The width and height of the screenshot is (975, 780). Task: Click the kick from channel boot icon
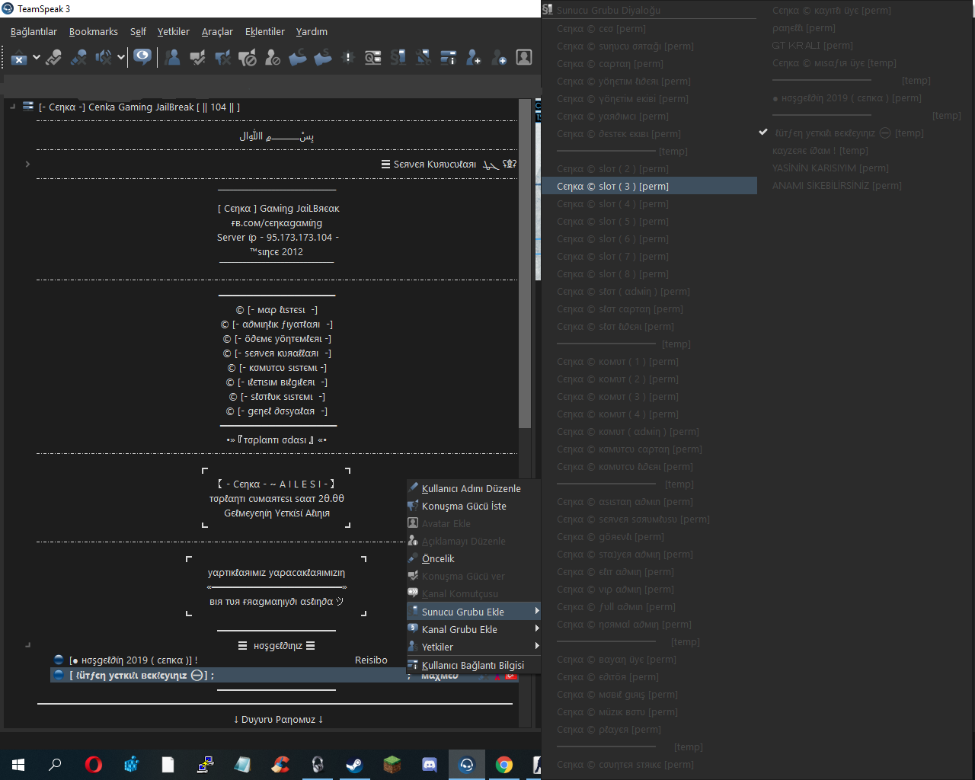pos(298,57)
